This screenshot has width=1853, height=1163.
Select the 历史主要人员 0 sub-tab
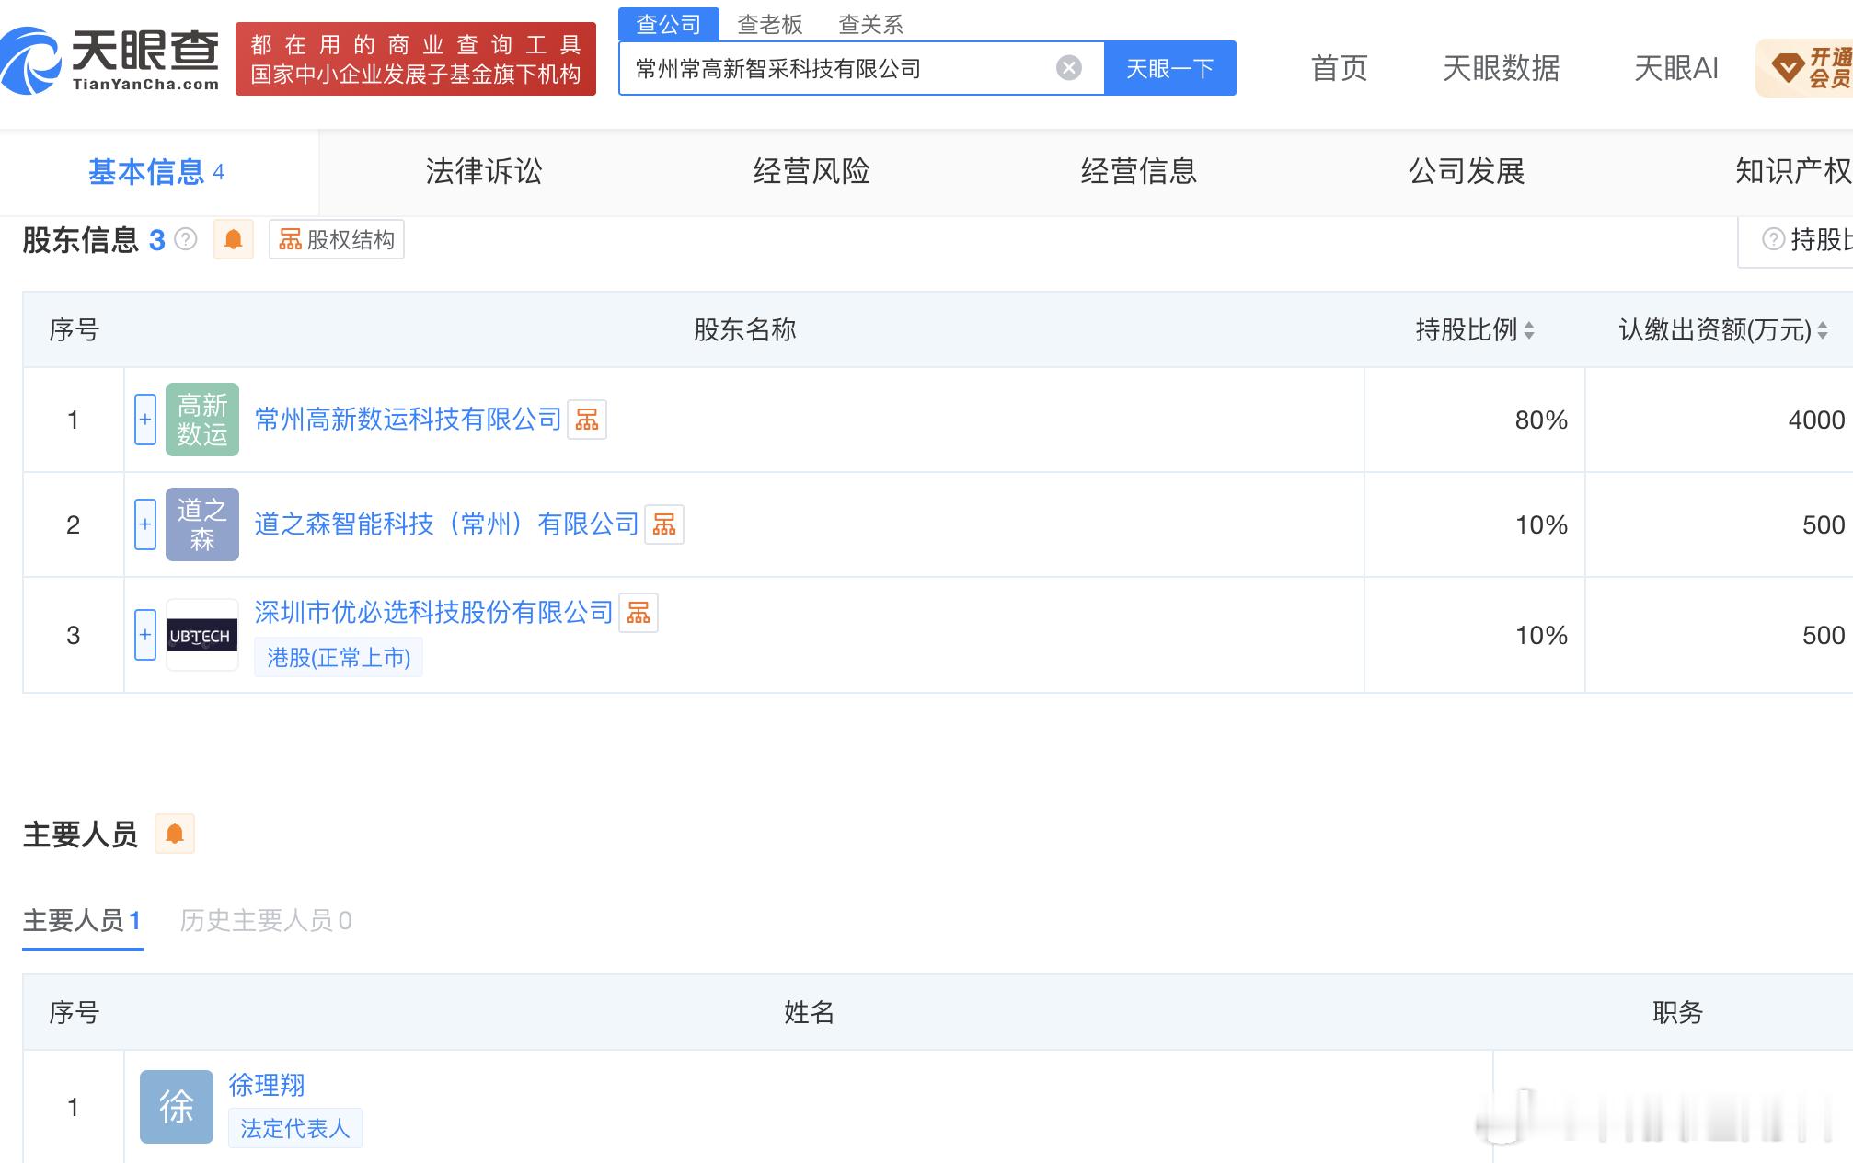point(266,921)
